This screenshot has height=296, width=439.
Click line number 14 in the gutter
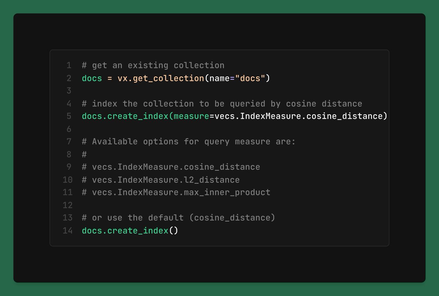point(67,231)
